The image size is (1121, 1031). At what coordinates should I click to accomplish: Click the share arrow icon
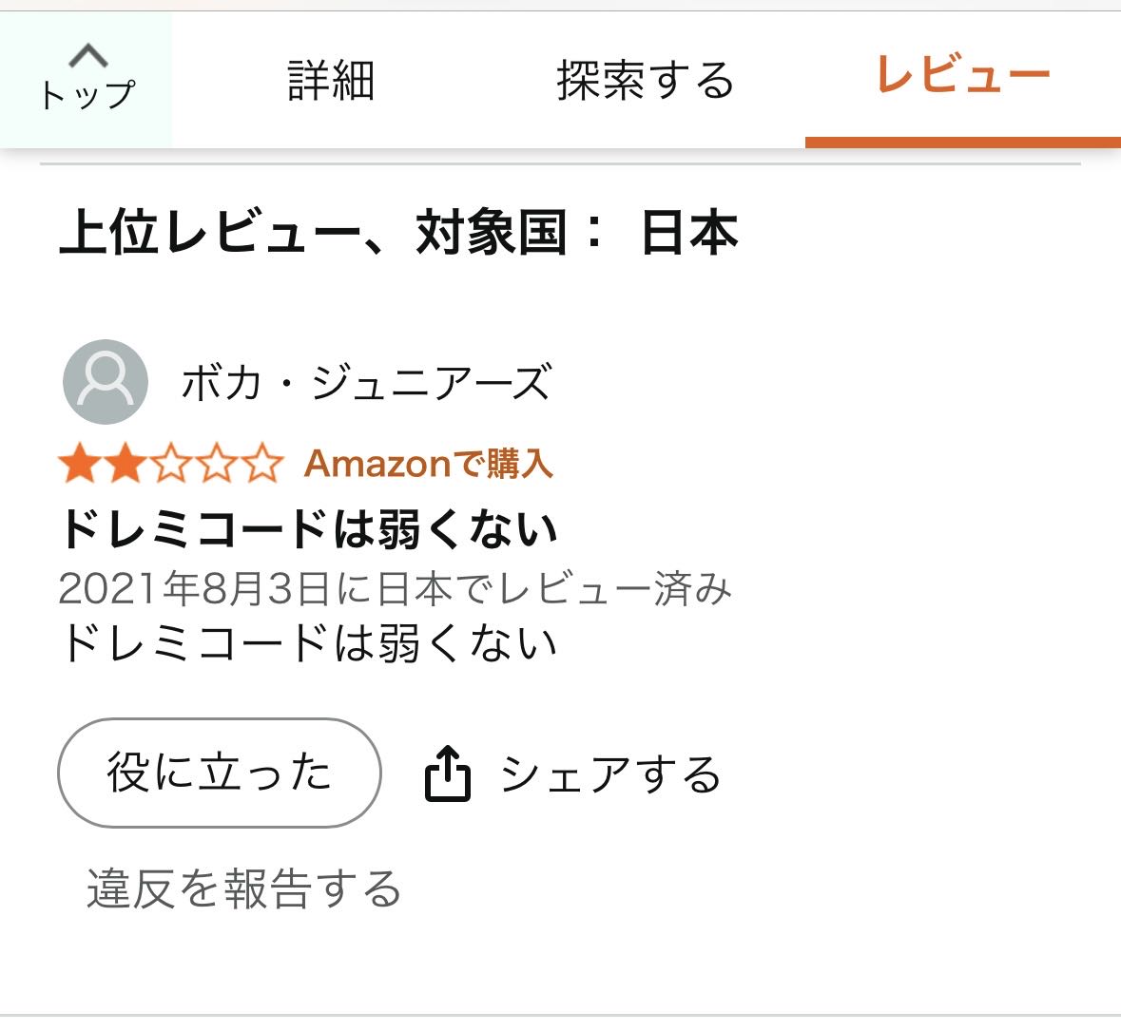click(447, 773)
